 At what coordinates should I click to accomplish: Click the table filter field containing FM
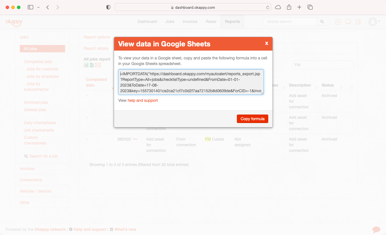pos(323,65)
